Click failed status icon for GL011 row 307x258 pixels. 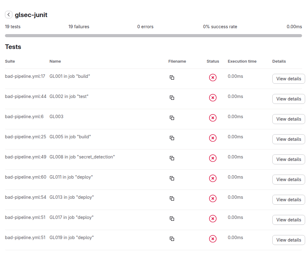213,178
